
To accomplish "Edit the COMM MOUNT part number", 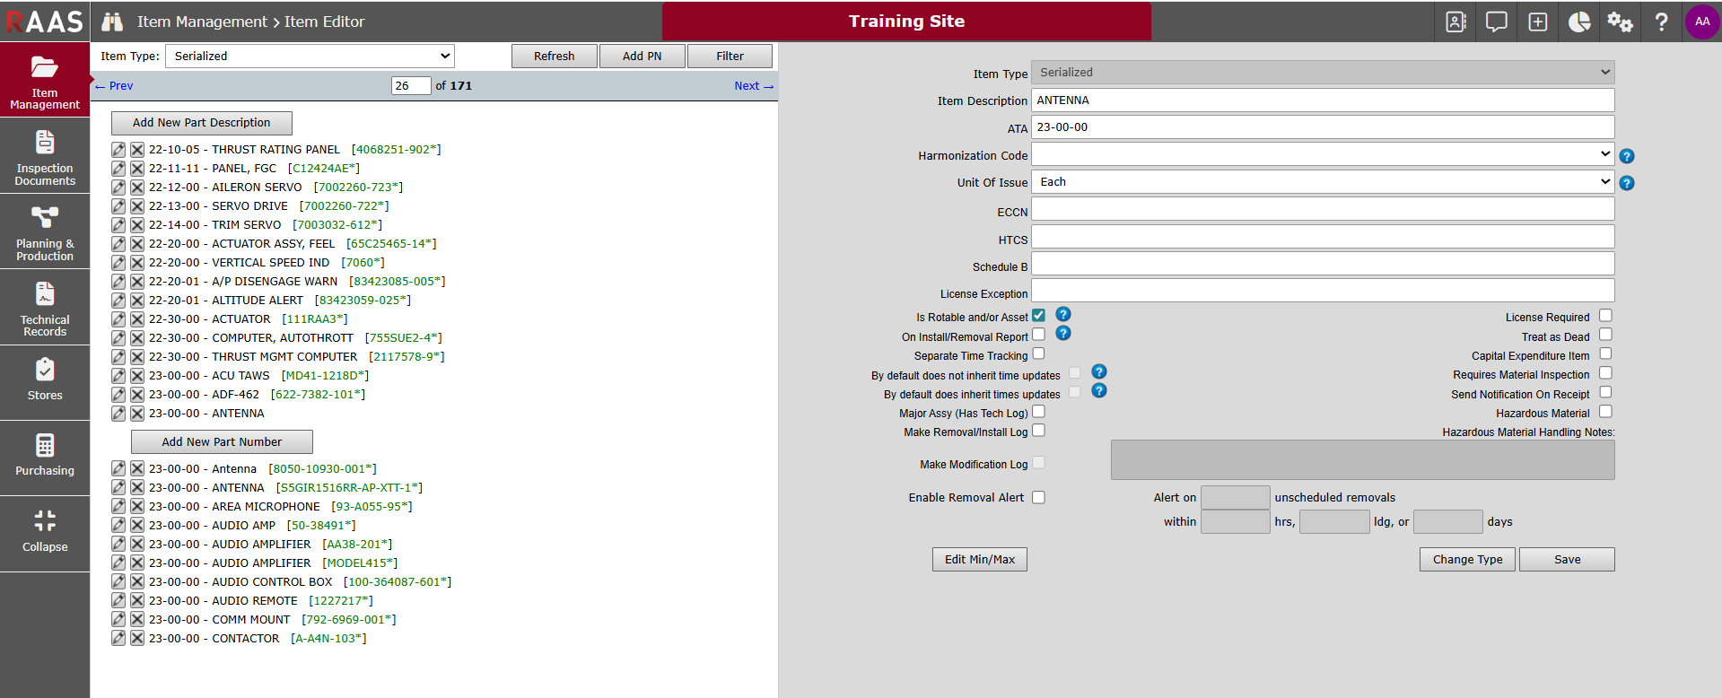I will pyautogui.click(x=118, y=620).
